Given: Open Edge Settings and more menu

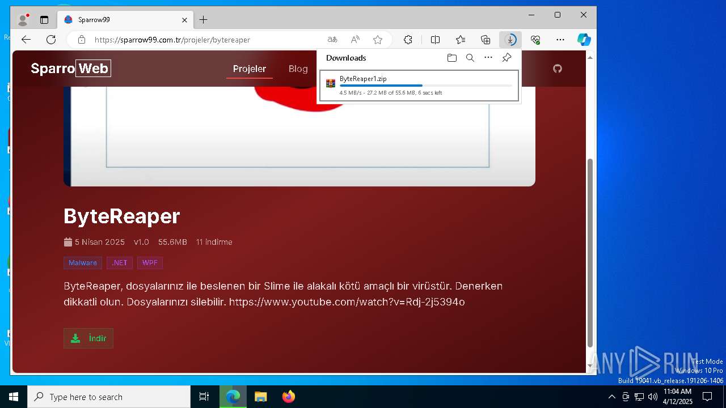Looking at the screenshot, I should tap(560, 40).
